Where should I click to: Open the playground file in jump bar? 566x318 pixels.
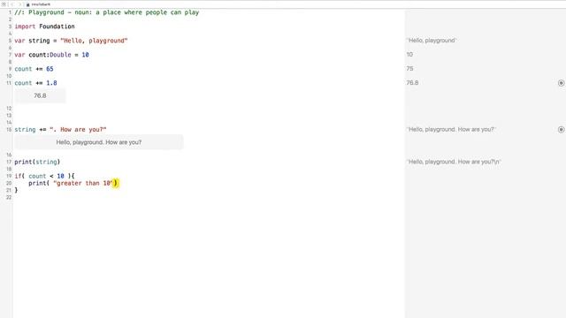(x=38, y=4)
